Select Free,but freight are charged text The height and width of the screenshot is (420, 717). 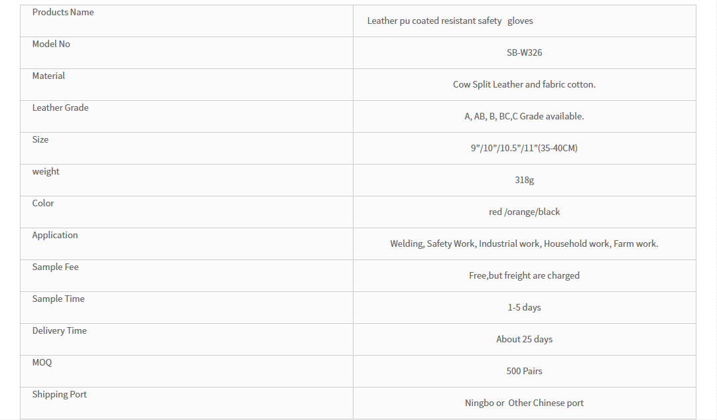[524, 275]
